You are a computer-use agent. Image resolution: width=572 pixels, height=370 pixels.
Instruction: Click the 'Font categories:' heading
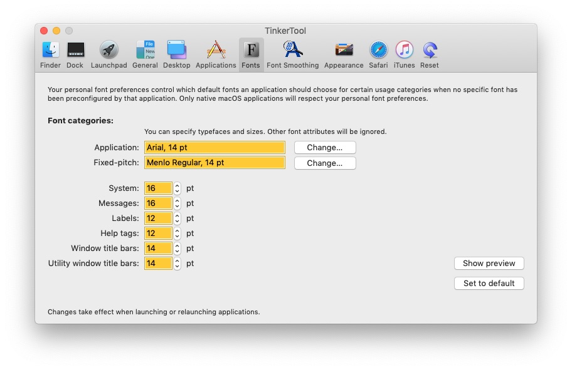point(81,121)
